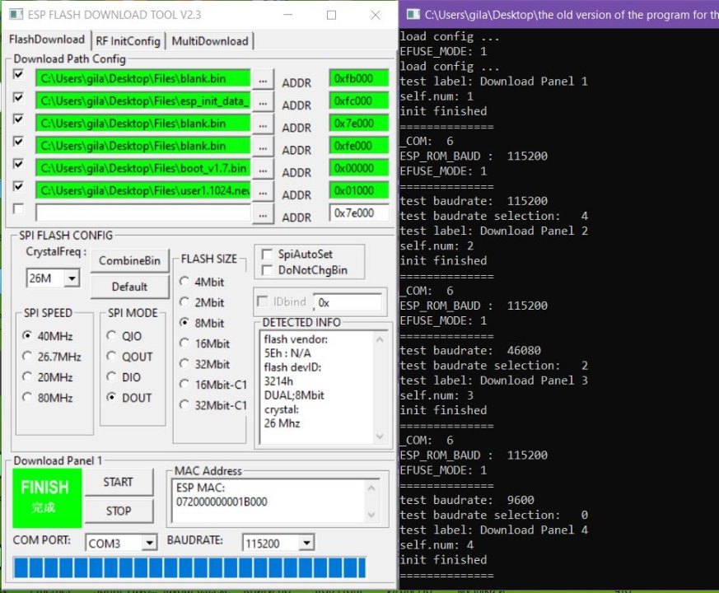Select QIO SPI mode
This screenshot has height=593, width=719.
click(x=124, y=336)
